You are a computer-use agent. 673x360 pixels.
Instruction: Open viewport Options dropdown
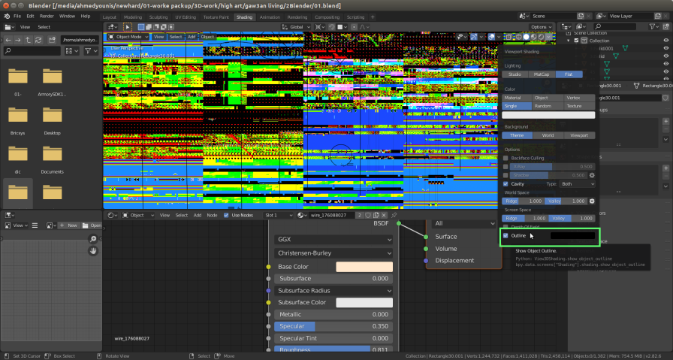point(541,26)
